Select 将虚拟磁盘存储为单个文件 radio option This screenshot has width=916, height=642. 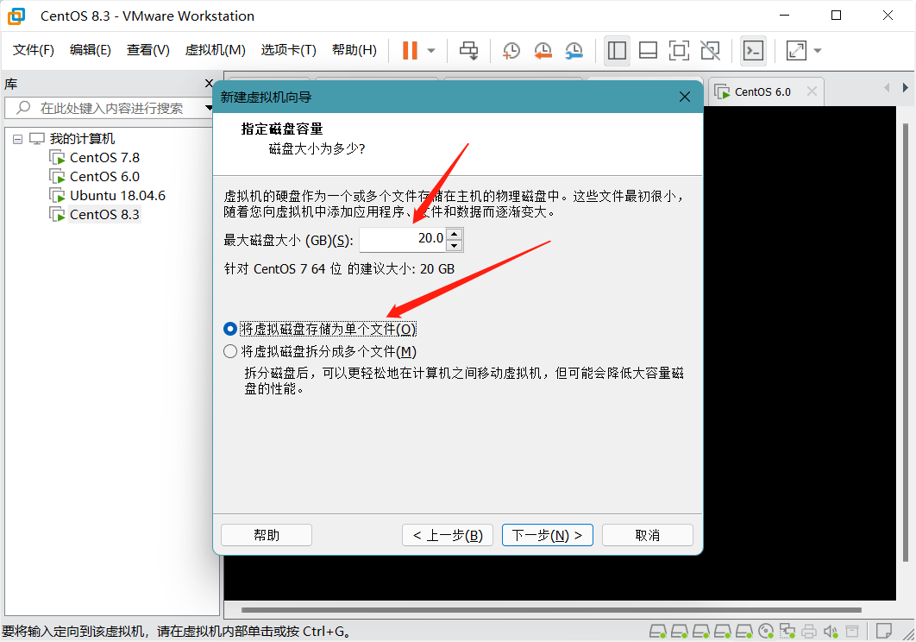(230, 329)
